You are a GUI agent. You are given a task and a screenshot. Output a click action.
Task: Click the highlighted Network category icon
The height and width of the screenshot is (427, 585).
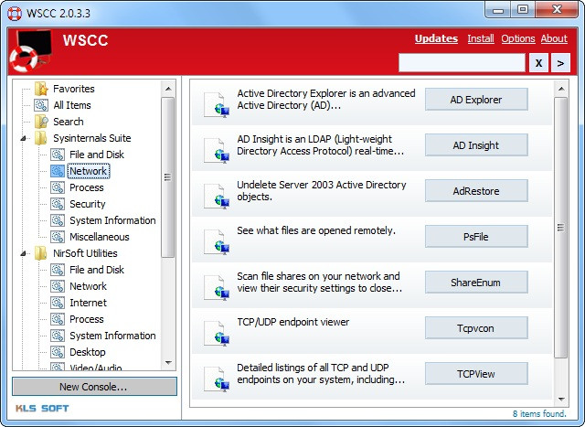click(58, 171)
